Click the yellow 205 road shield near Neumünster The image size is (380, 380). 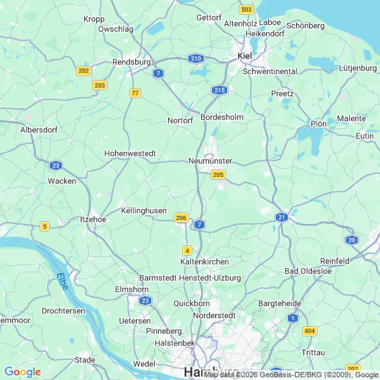pos(219,174)
